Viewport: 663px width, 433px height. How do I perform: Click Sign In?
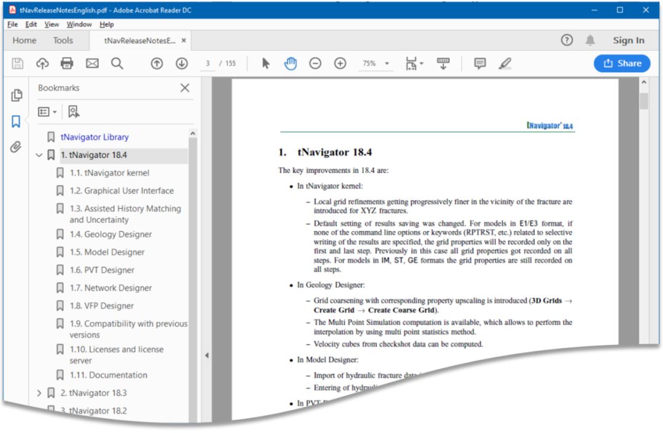click(x=629, y=40)
